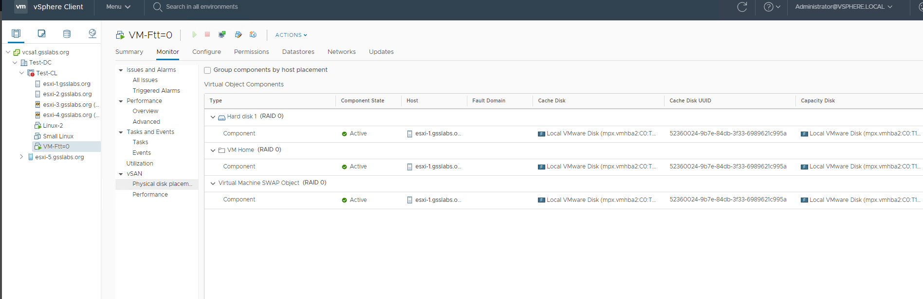Click the refresh icon in the top bar

click(x=742, y=7)
